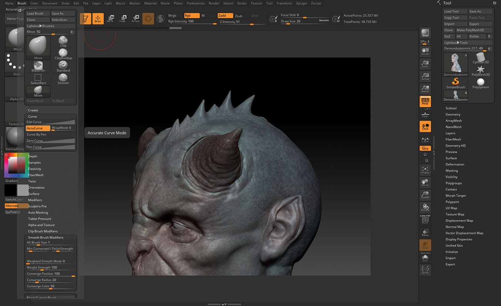
Task: Activate the Frame icon on right shelf
Action: 425,170
